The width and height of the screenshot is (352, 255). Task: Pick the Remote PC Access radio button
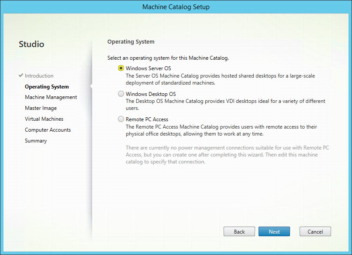click(x=121, y=119)
